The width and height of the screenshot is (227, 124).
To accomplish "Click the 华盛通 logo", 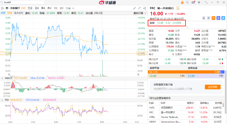I will coord(107,2).
